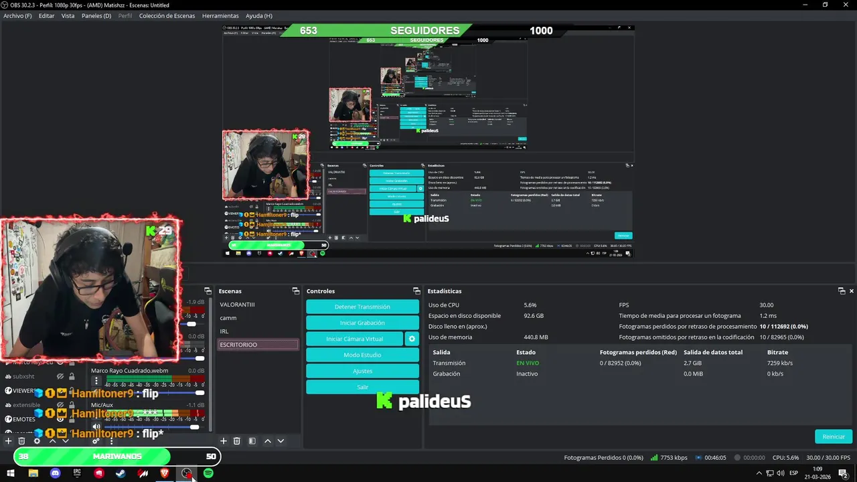Enable Modo Estudio
The image size is (857, 482).
[362, 355]
